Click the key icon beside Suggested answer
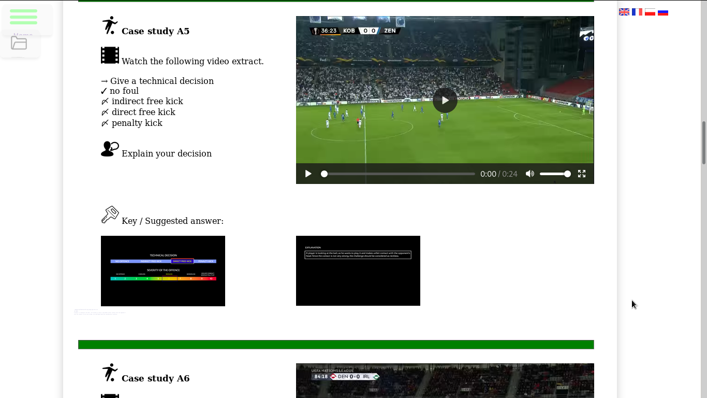 tap(110, 215)
